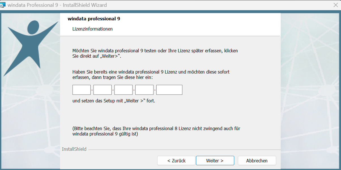Click the InstallShield label at the bottom
The image size is (341, 170).
[74, 149]
